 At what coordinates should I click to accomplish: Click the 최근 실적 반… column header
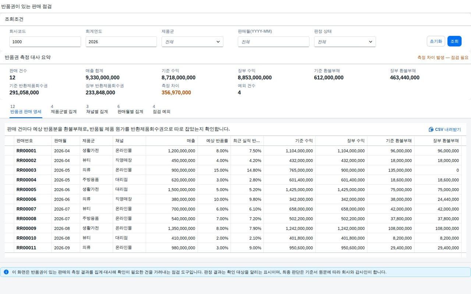tap(247, 141)
